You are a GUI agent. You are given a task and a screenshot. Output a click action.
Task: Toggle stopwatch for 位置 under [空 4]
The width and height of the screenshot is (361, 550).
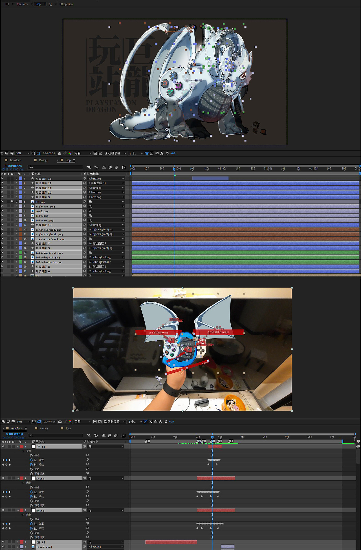pyautogui.click(x=31, y=460)
